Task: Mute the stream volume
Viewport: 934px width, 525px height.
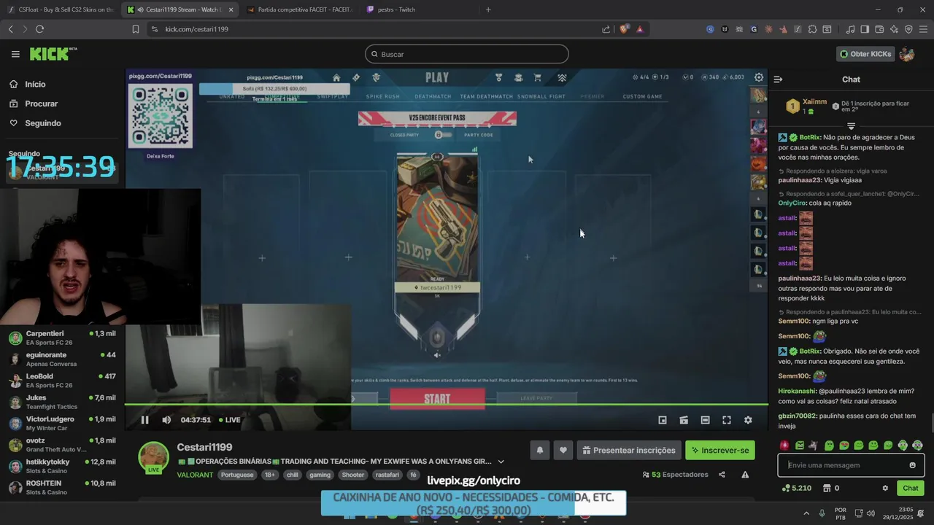Action: click(x=166, y=420)
